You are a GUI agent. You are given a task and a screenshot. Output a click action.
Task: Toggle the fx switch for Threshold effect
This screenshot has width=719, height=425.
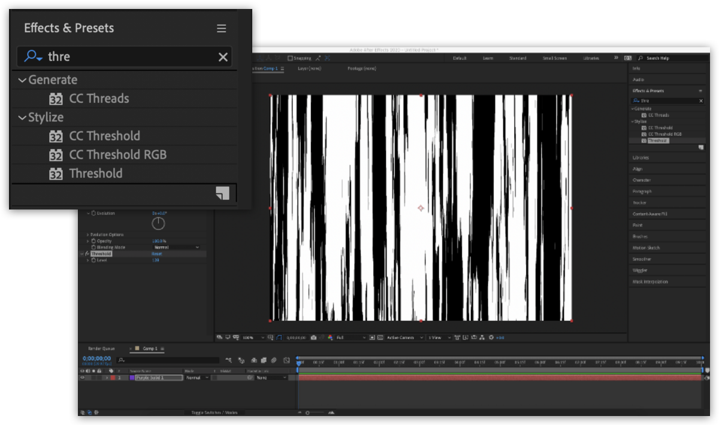point(87,254)
